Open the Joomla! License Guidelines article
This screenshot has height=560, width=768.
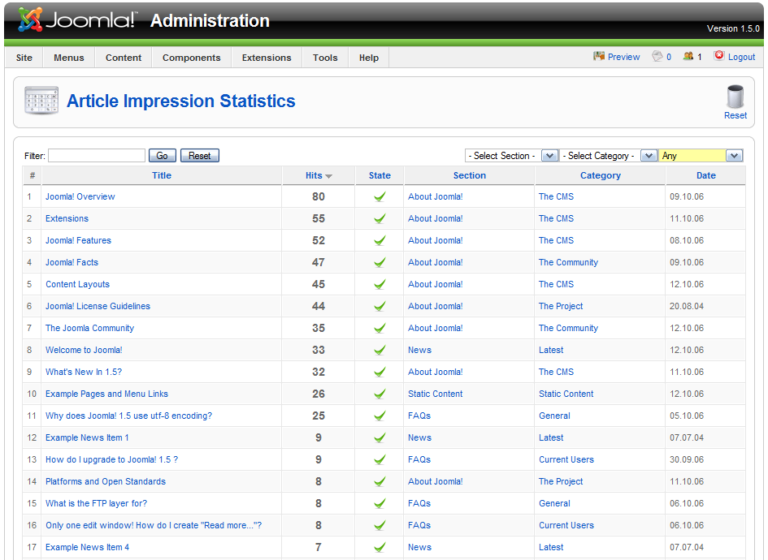point(98,306)
